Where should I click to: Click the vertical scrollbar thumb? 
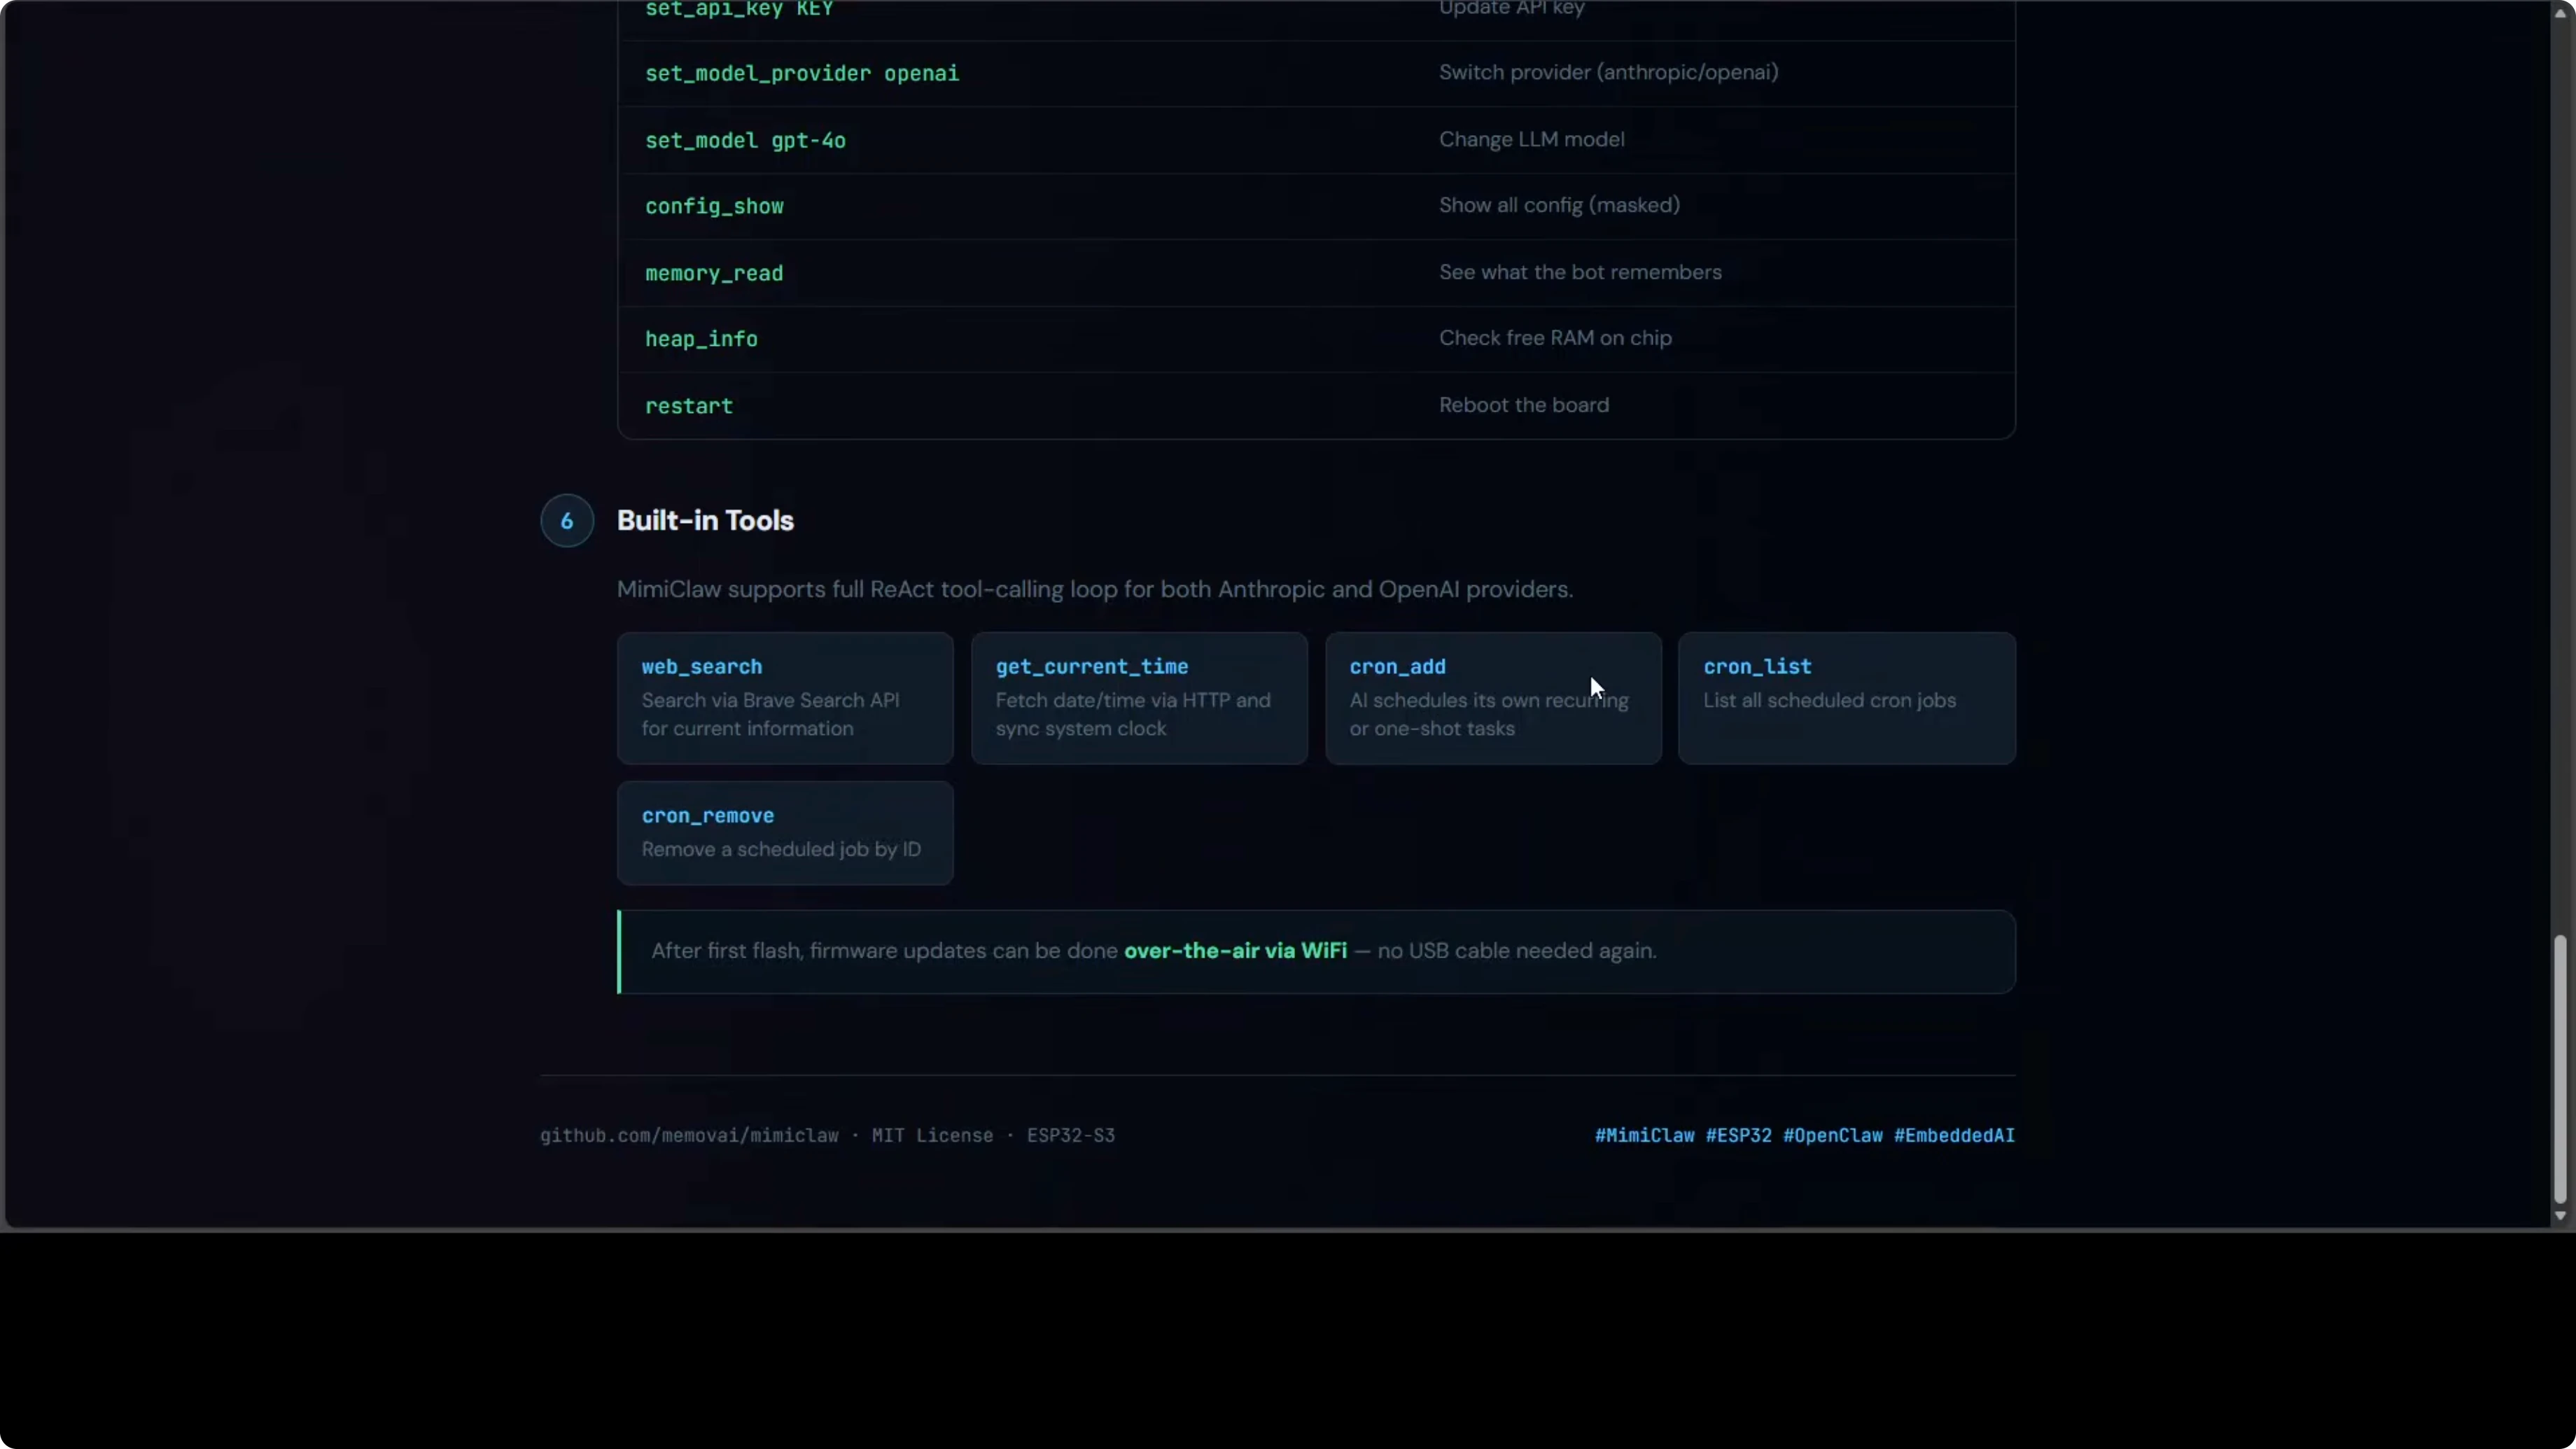pos(2560,1068)
